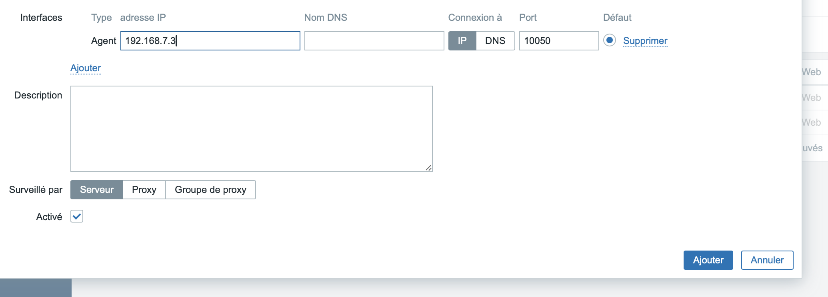828x297 pixels.
Task: Click the Description box resize handle
Action: pyautogui.click(x=428, y=168)
